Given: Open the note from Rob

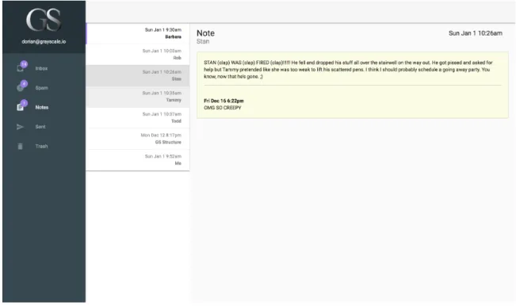Looking at the screenshot, I should [x=138, y=54].
